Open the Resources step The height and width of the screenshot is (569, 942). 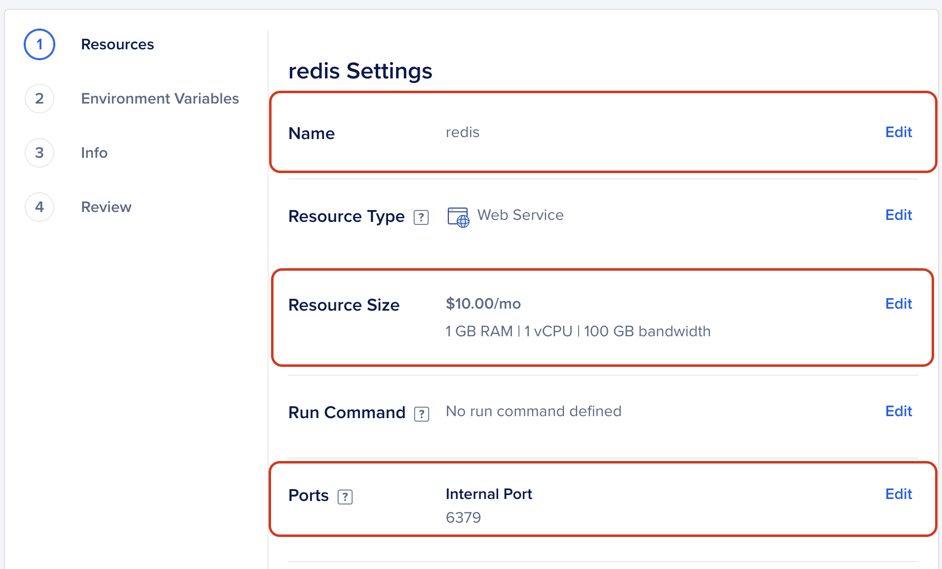118,44
